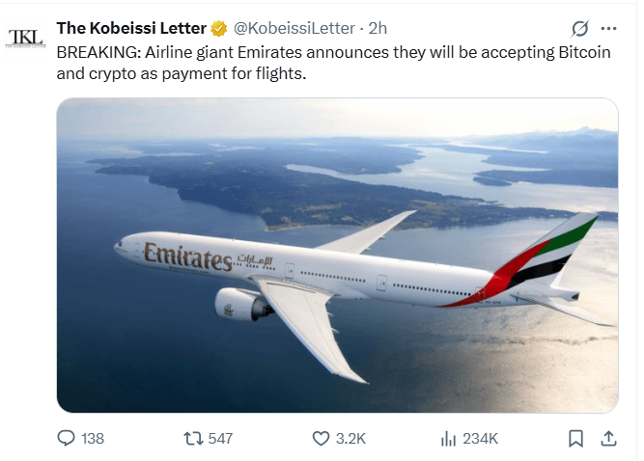The image size is (644, 461).
Task: Click the @KobeissiLetter handle
Action: [x=294, y=28]
